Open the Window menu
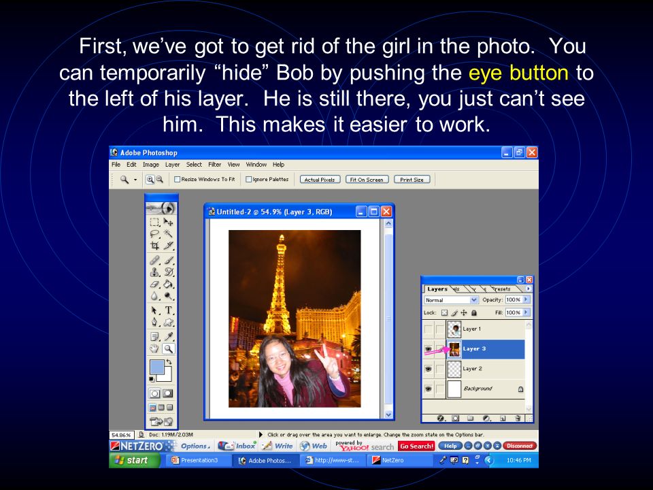This screenshot has width=653, height=490. 256,165
